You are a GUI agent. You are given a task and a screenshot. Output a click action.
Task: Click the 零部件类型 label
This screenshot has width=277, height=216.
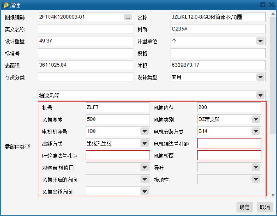pos(17,146)
